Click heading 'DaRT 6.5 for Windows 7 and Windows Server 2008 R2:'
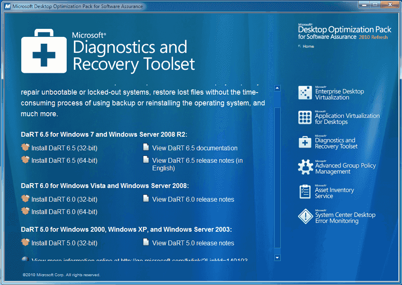The image size is (402, 285). (x=104, y=135)
